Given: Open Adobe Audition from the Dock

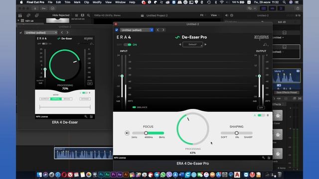Looking at the screenshot, I should (x=107, y=175).
